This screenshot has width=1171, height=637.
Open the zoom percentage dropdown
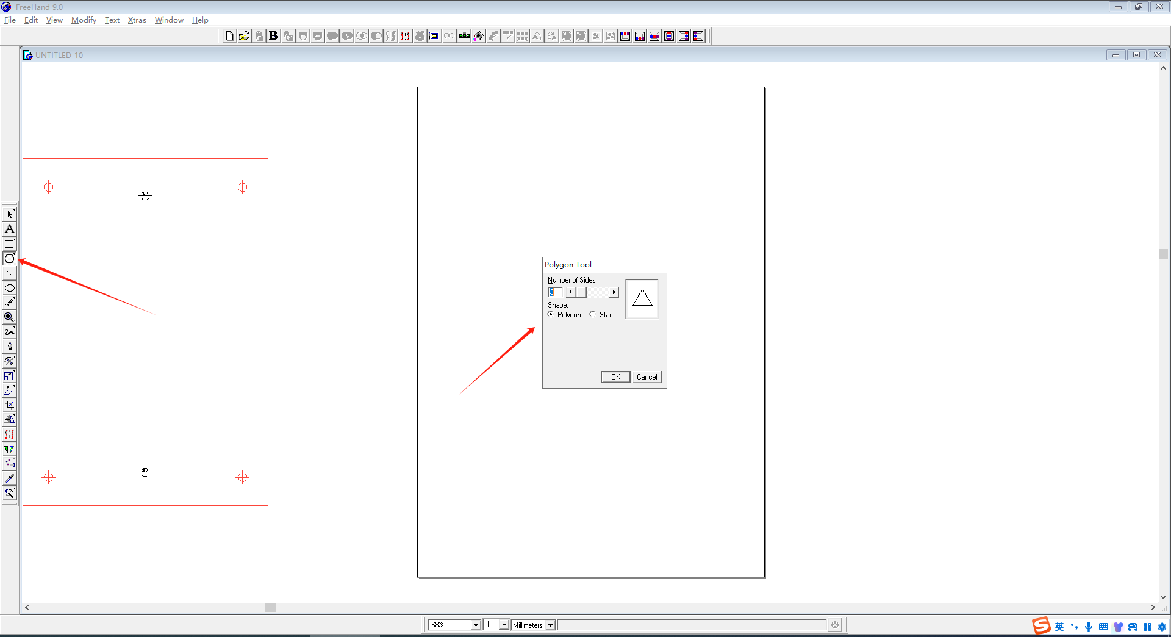click(x=476, y=625)
